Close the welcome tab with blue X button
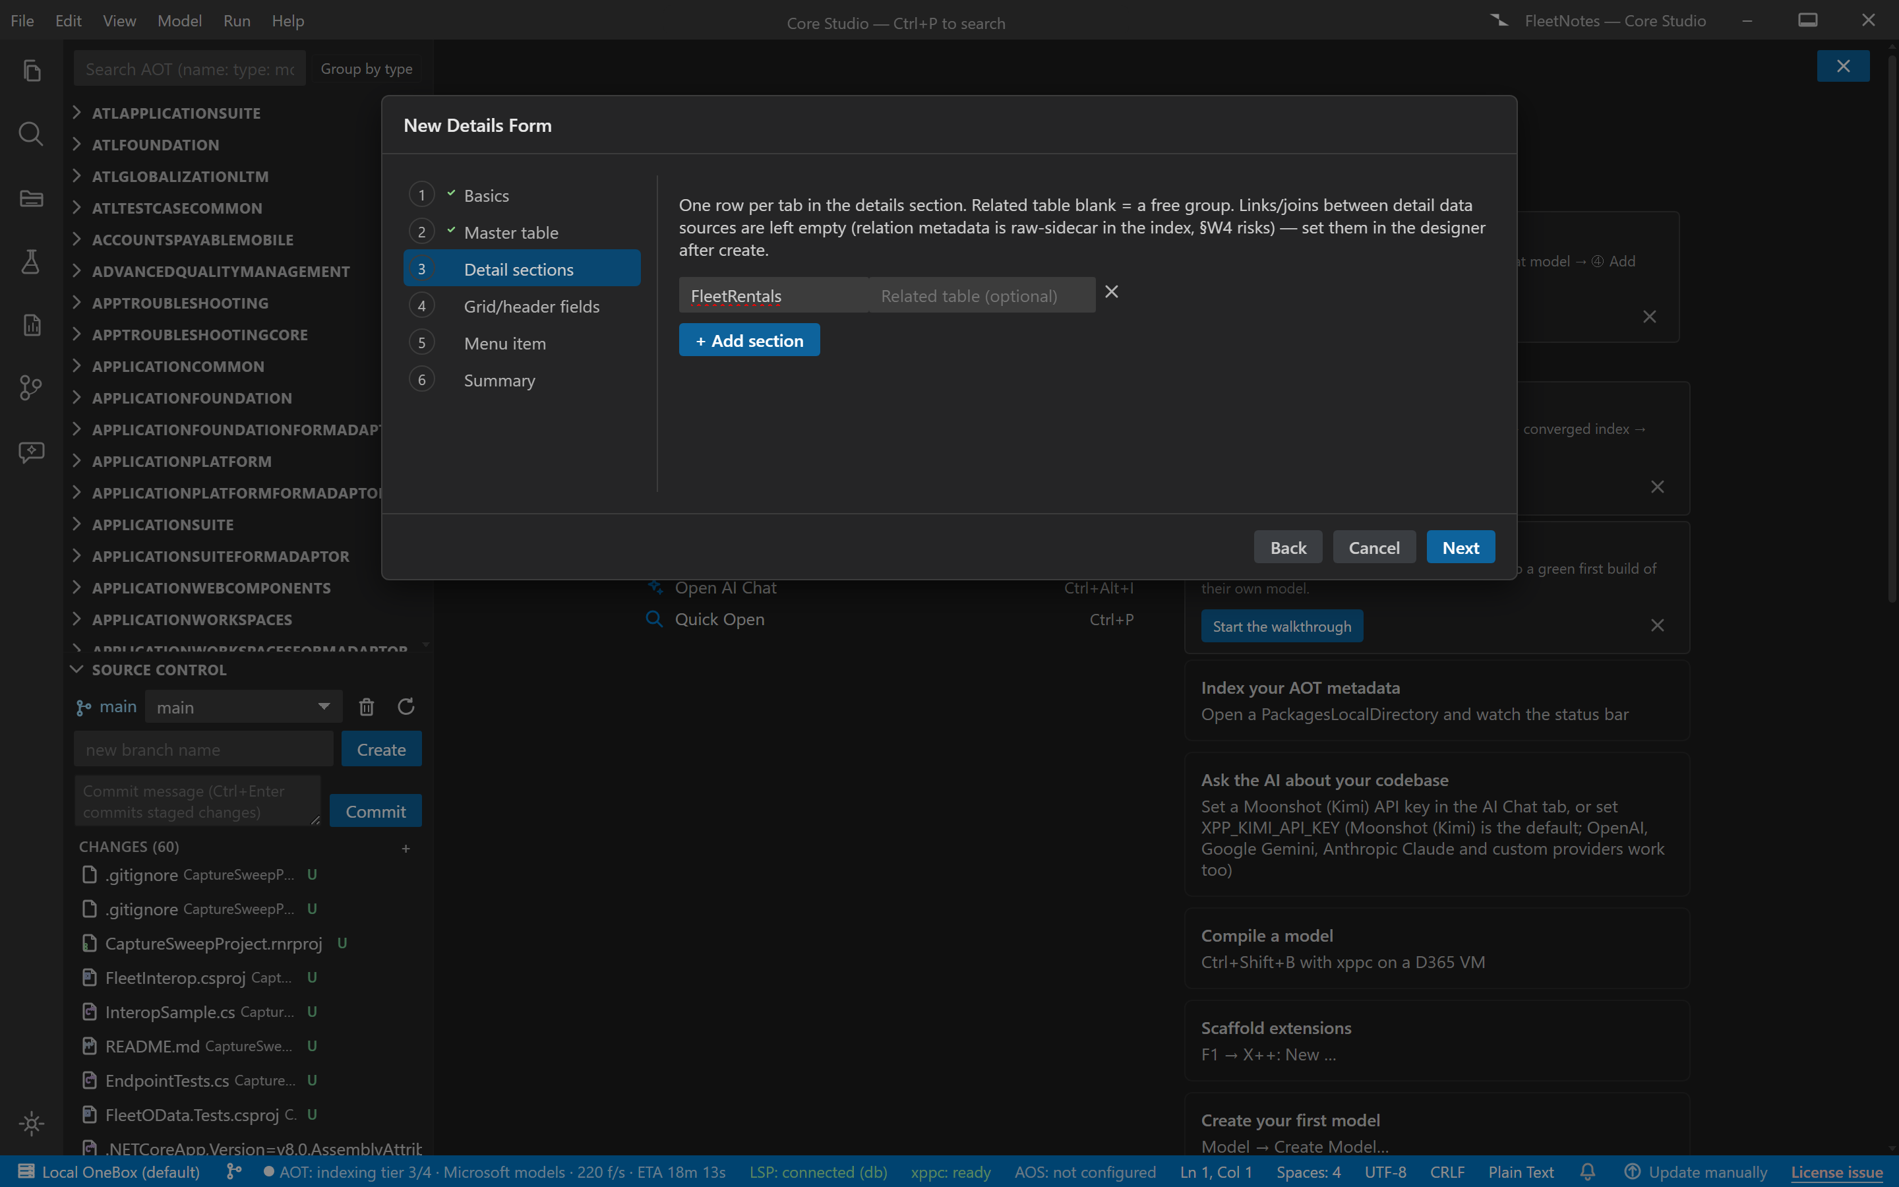The image size is (1899, 1187). tap(1842, 66)
